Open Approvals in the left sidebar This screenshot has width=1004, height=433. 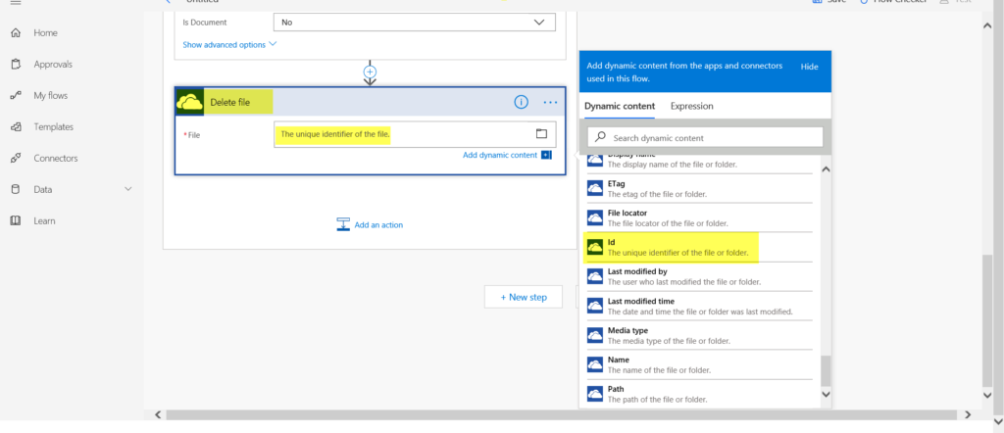[x=52, y=65]
